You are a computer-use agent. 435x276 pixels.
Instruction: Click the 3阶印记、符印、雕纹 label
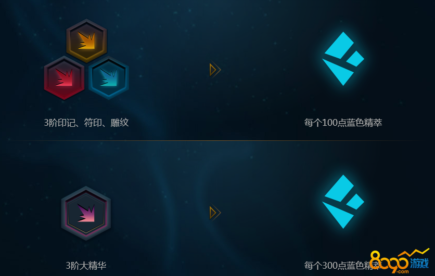coord(86,123)
